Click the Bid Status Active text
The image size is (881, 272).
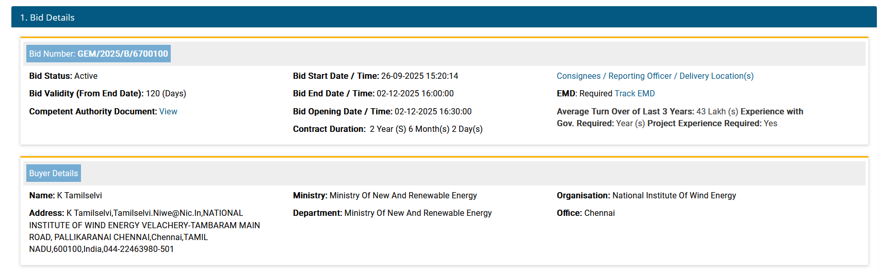[86, 76]
